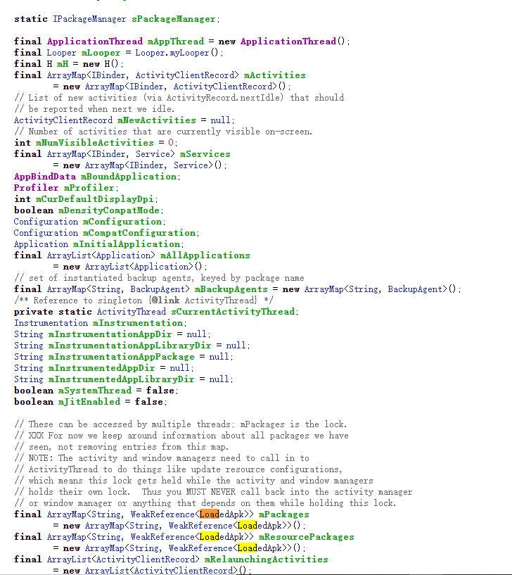
Task: Select the mBoundApplication field
Action: (x=129, y=177)
